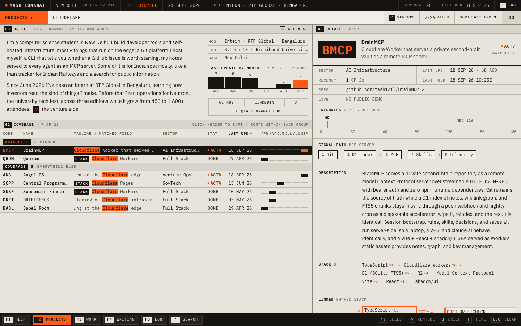
Task: Click the STACK badge in Subdomain Finder row
Action: 81,192
